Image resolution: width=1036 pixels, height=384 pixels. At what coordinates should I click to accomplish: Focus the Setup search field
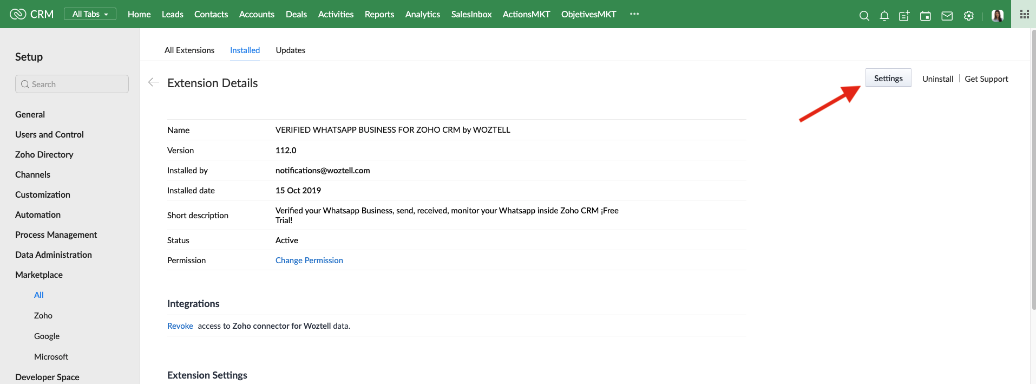[x=72, y=84]
